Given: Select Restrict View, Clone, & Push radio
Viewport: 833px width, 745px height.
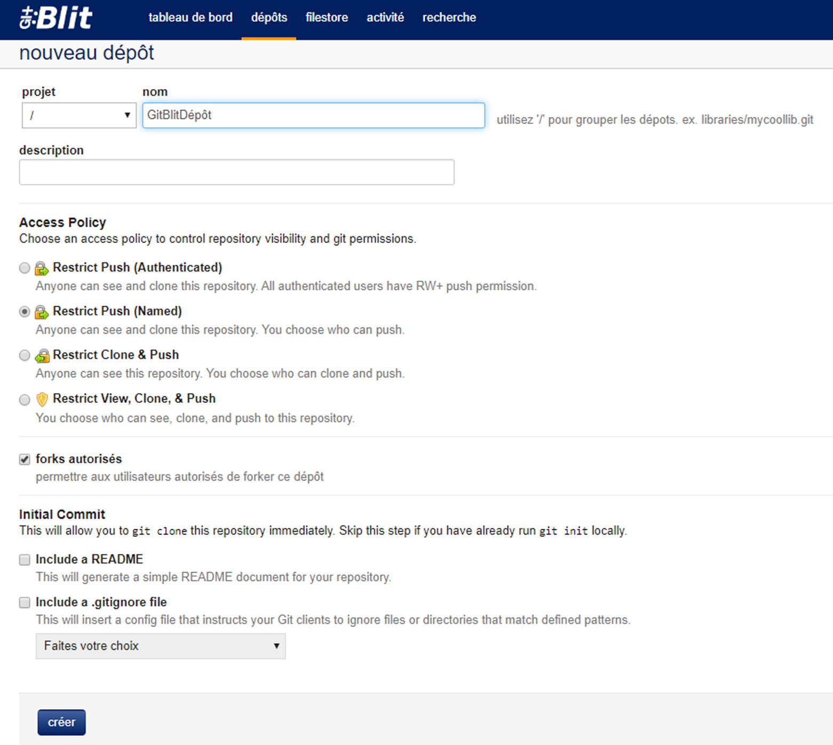Looking at the screenshot, I should click(x=25, y=400).
